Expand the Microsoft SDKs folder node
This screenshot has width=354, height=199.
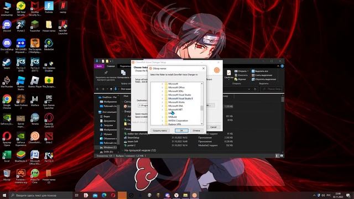[x=162, y=91]
